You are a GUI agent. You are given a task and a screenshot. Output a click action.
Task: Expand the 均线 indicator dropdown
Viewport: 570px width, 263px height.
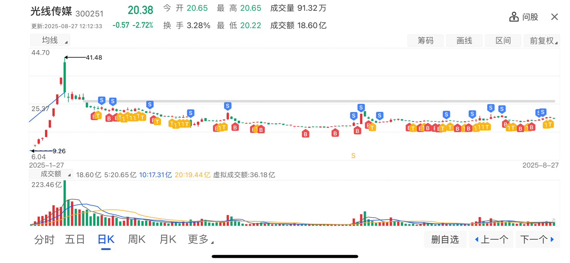[50, 40]
